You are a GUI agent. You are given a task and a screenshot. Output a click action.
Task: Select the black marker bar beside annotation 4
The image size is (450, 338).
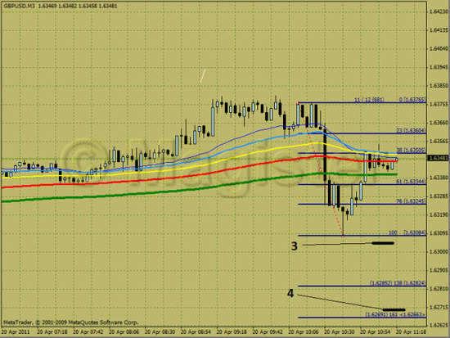(394, 310)
